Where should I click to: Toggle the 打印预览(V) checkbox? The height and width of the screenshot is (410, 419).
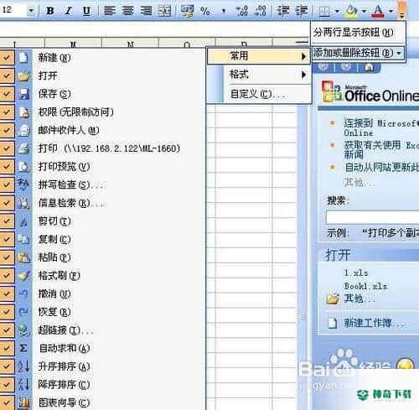(x=7, y=167)
